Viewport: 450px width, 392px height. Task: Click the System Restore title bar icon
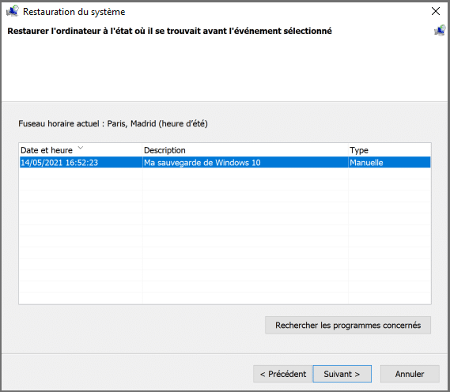[x=13, y=11]
